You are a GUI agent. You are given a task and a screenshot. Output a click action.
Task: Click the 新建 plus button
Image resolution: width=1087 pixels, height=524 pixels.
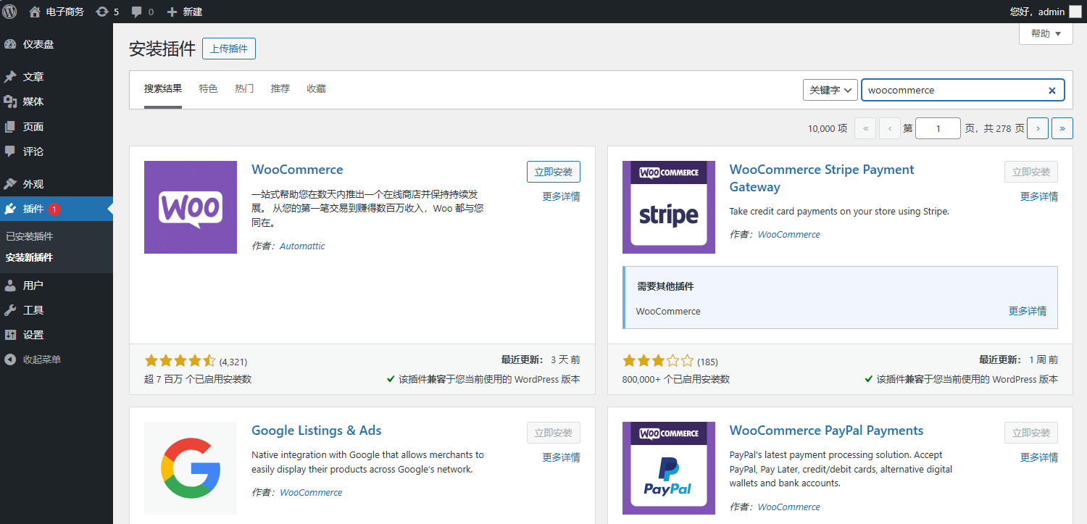pyautogui.click(x=185, y=12)
